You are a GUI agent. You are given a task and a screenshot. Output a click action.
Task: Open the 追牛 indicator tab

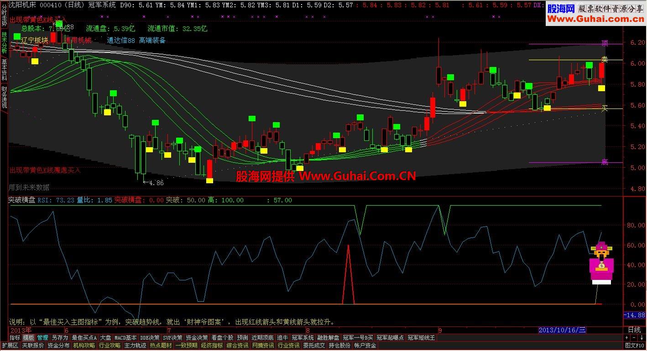(x=282, y=338)
